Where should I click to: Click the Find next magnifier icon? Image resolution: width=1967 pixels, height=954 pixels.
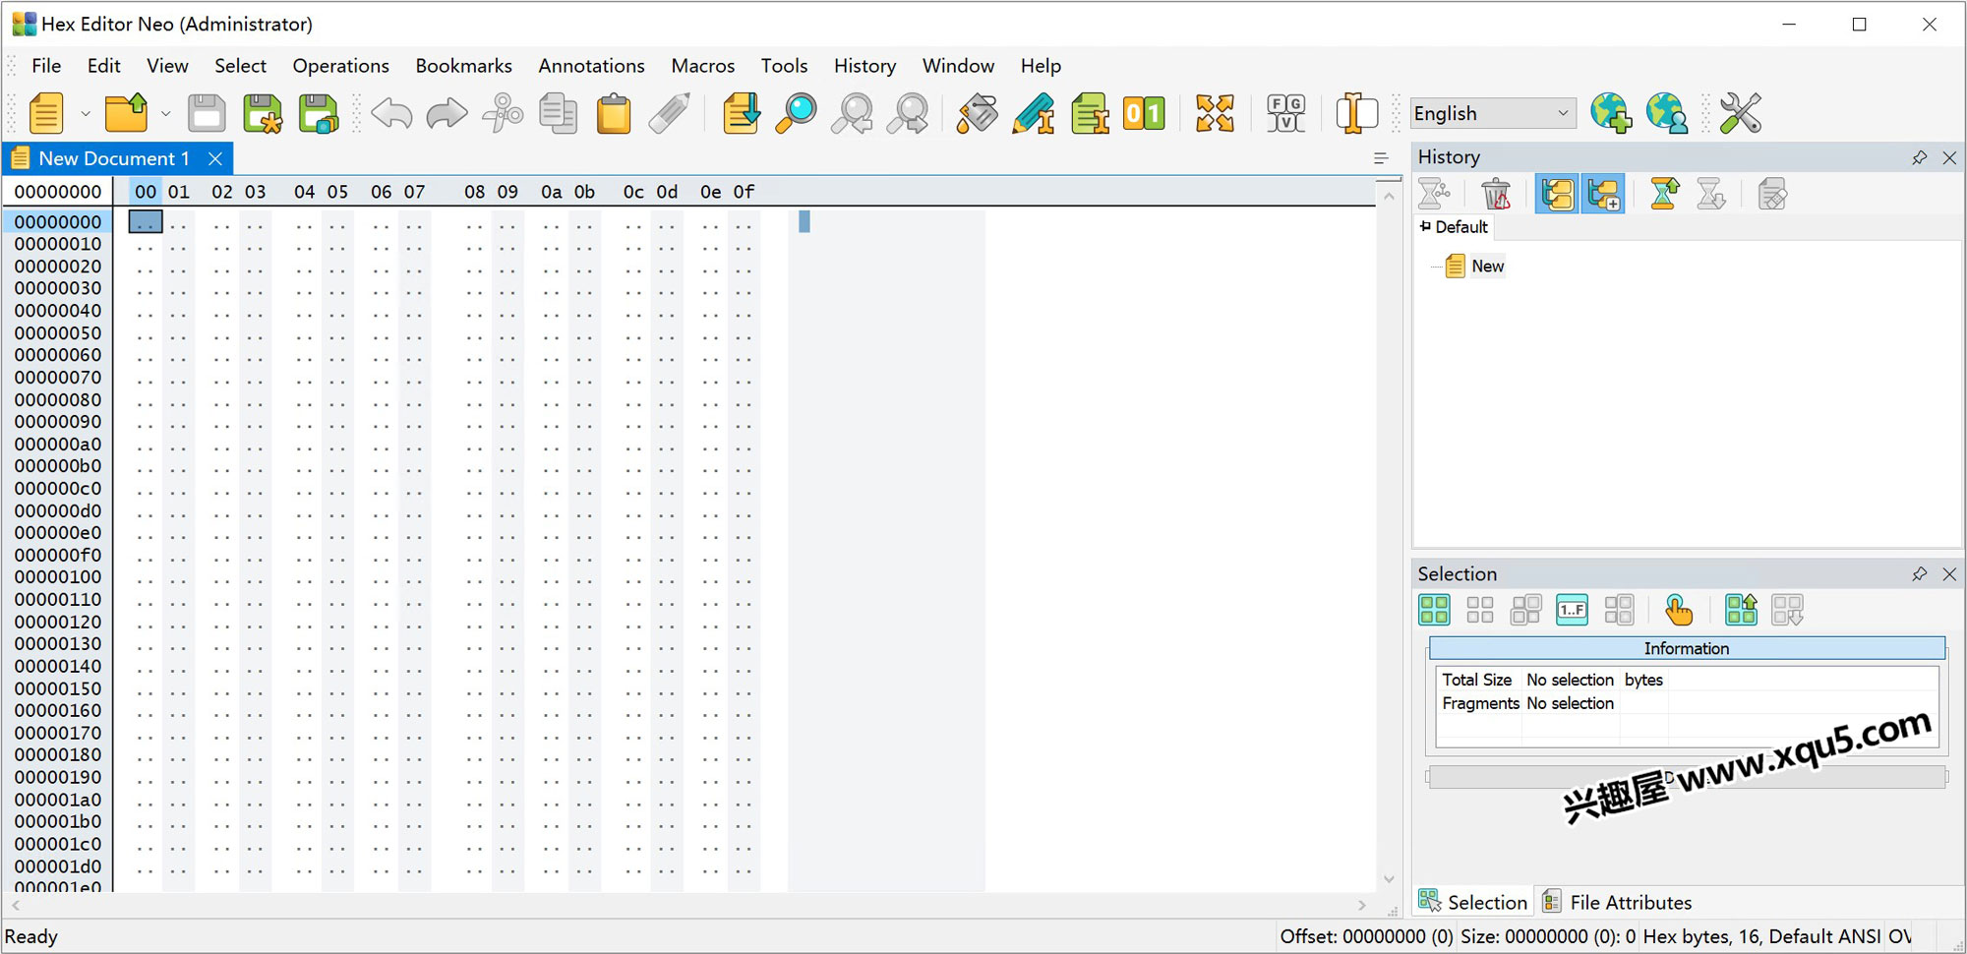click(x=908, y=113)
